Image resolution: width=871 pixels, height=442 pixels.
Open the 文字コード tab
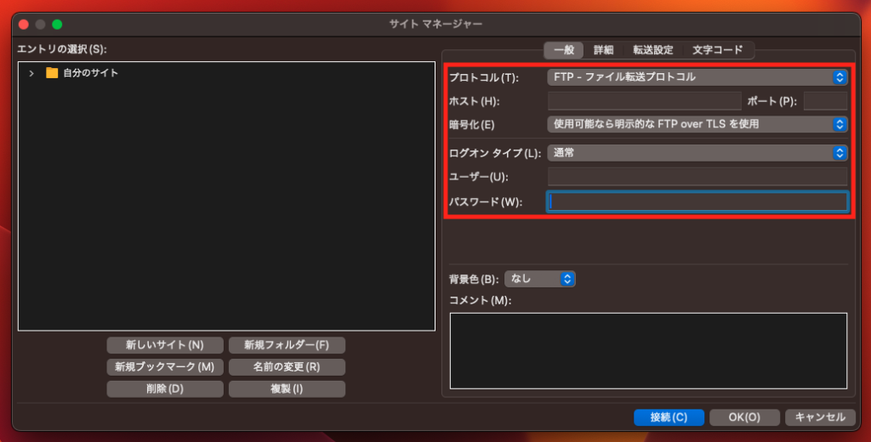click(x=717, y=50)
